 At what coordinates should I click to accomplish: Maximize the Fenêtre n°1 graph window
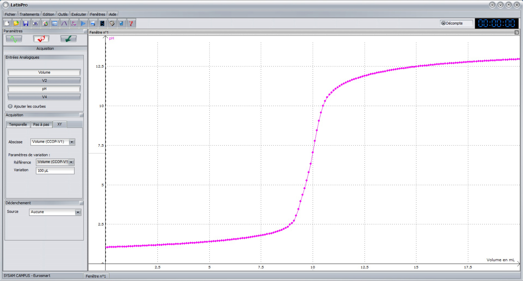(517, 32)
